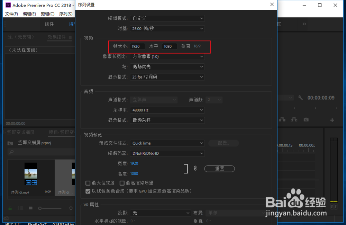Viewport: 346px width, 225px height.
Task: Click the Premiere Pro application icon
Action: point(8,5)
